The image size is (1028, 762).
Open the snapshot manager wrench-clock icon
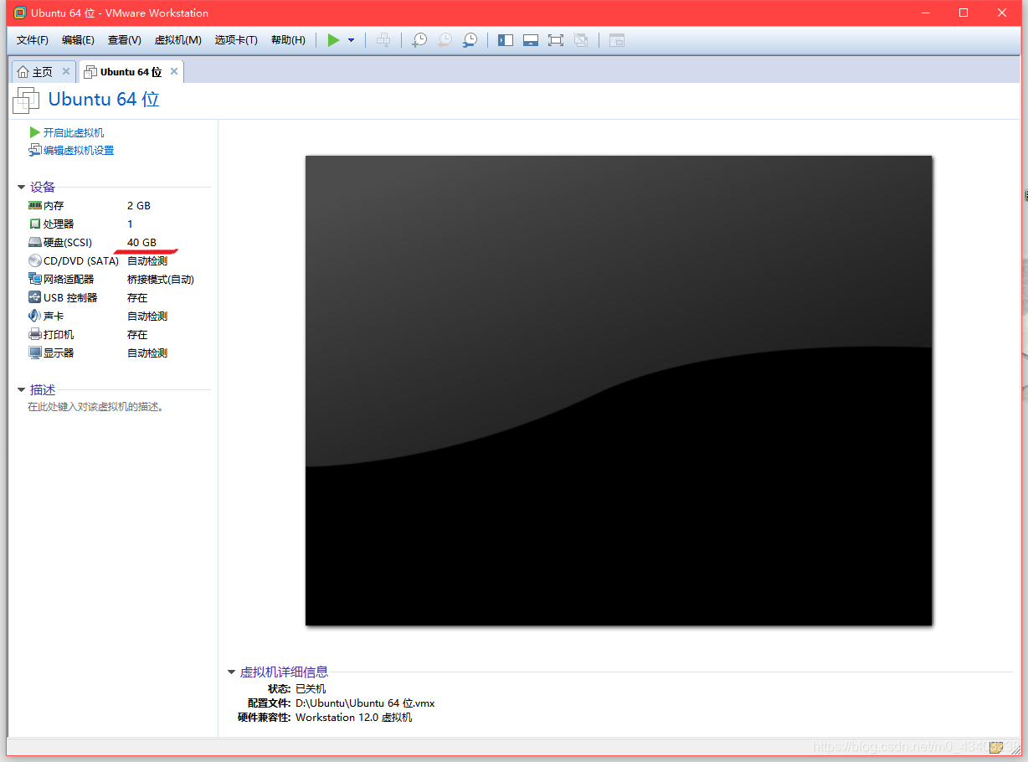(x=470, y=40)
